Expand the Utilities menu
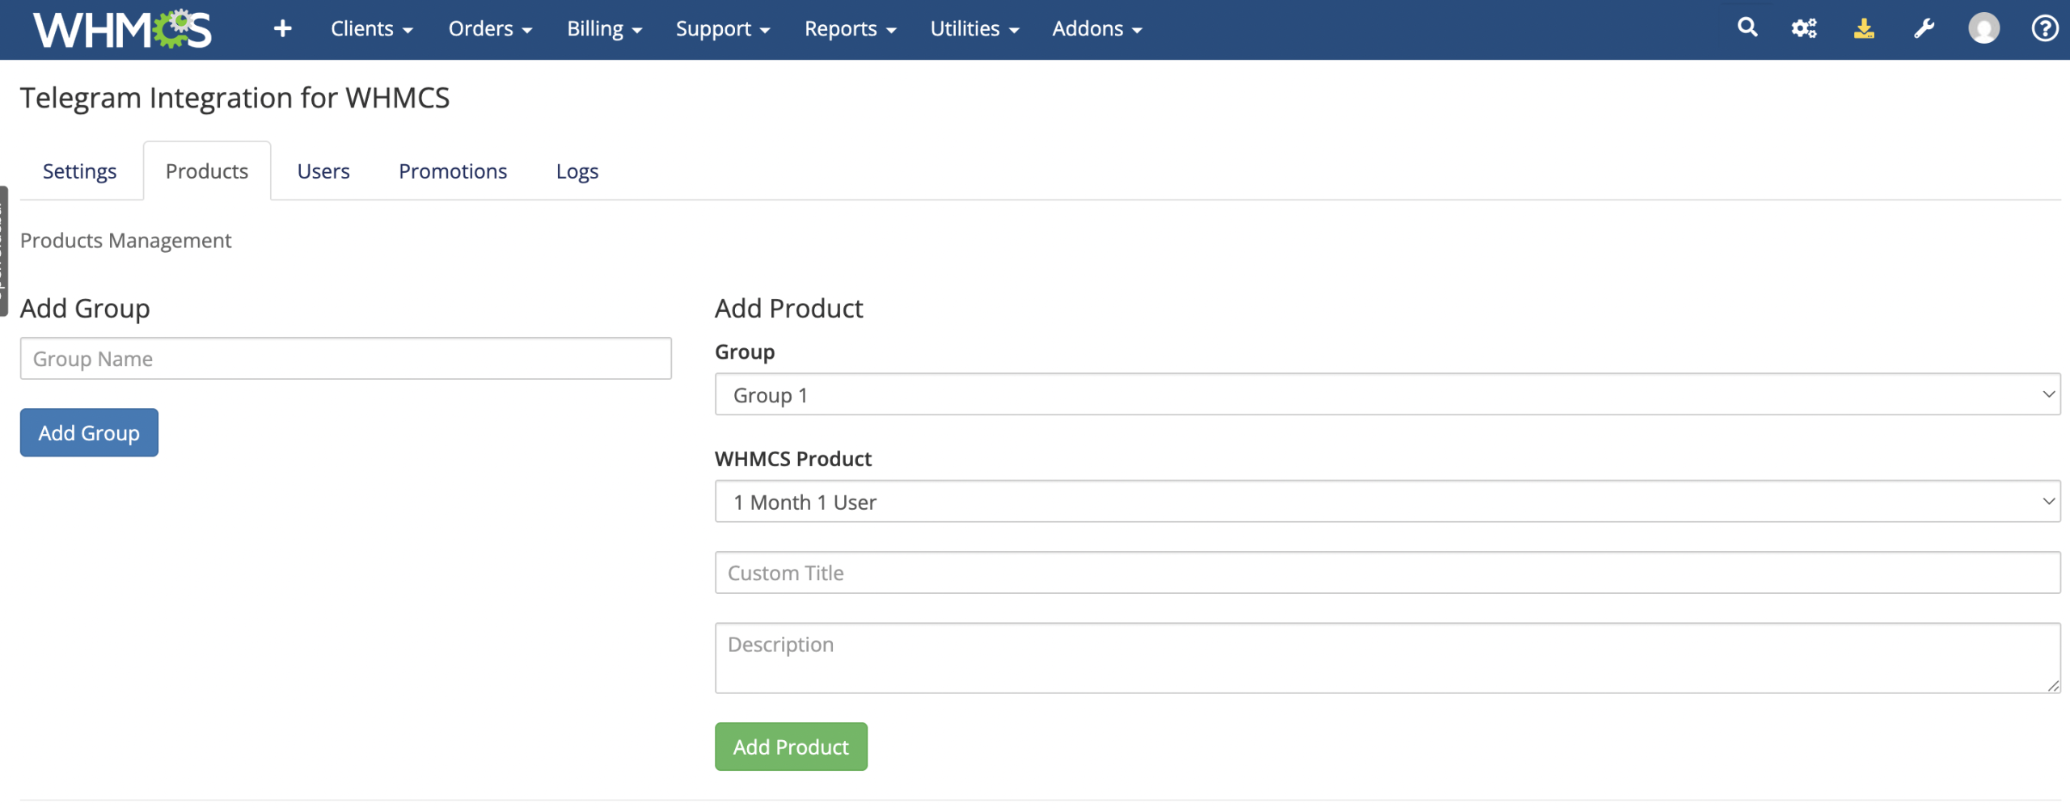 975,29
